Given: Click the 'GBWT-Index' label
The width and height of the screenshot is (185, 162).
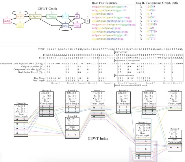Looking at the screenshot, I should pos(98,138).
